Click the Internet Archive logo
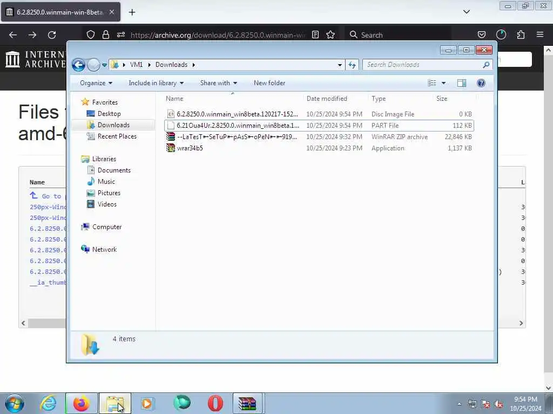Viewport: 553px width, 414px height. click(35, 59)
